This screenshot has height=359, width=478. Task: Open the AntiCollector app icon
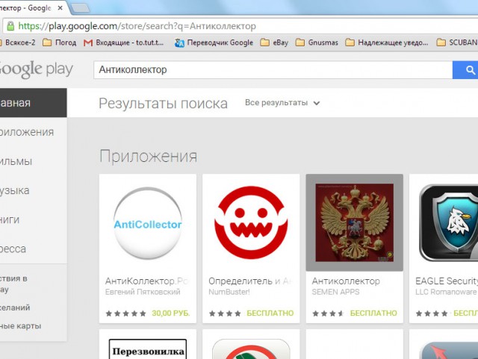coord(148,223)
